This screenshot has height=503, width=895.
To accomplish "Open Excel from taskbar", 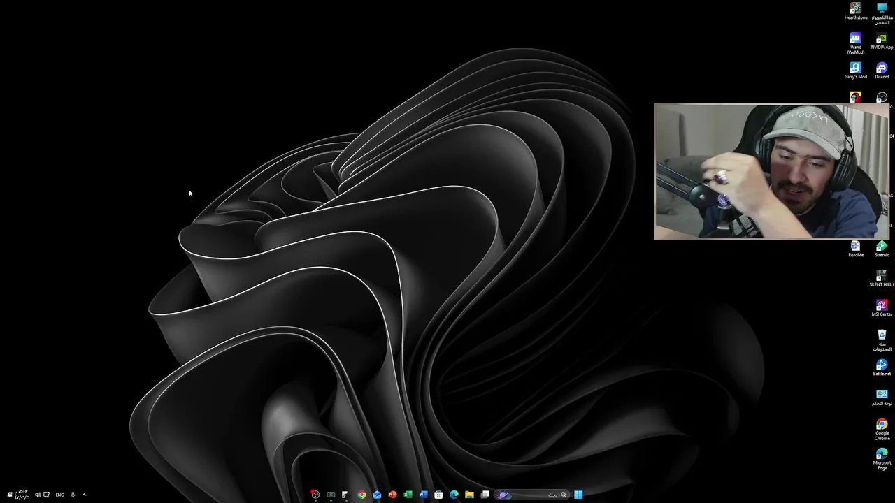I will pos(408,495).
